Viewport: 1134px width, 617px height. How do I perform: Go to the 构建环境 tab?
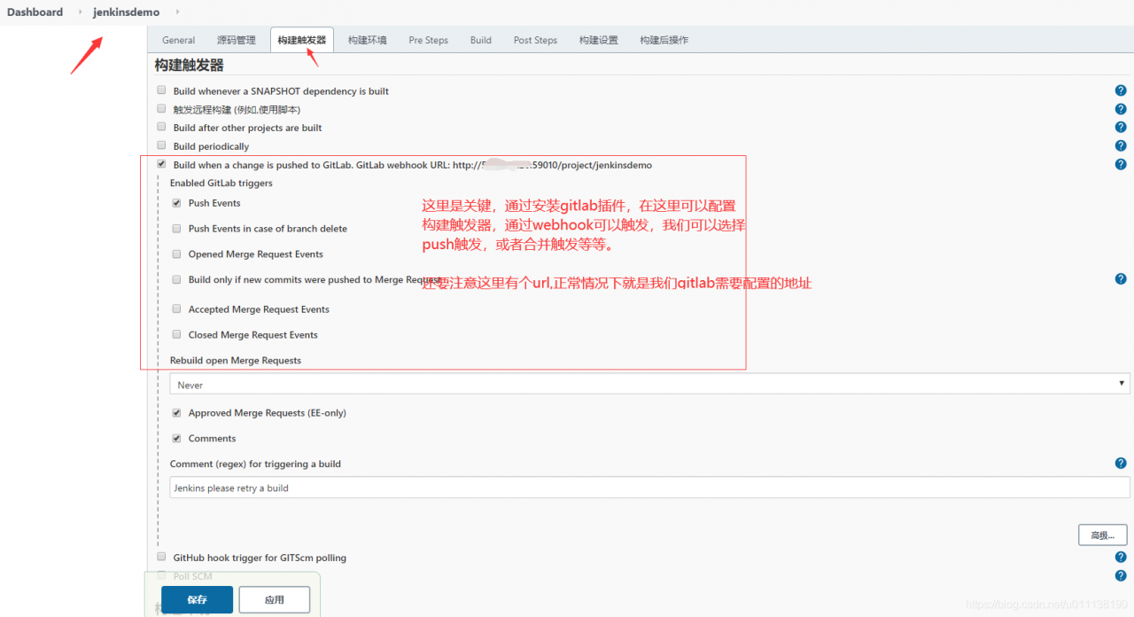(x=368, y=40)
